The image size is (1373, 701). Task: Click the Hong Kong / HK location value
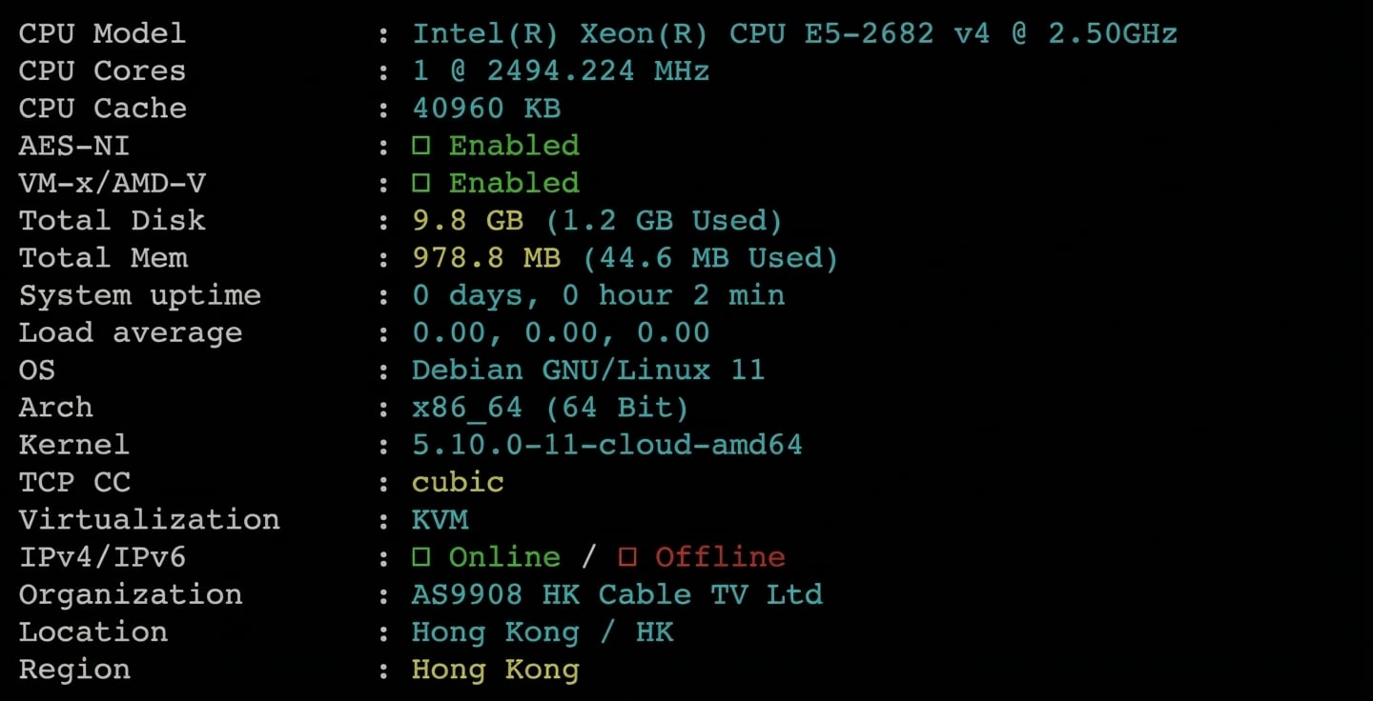pos(542,632)
